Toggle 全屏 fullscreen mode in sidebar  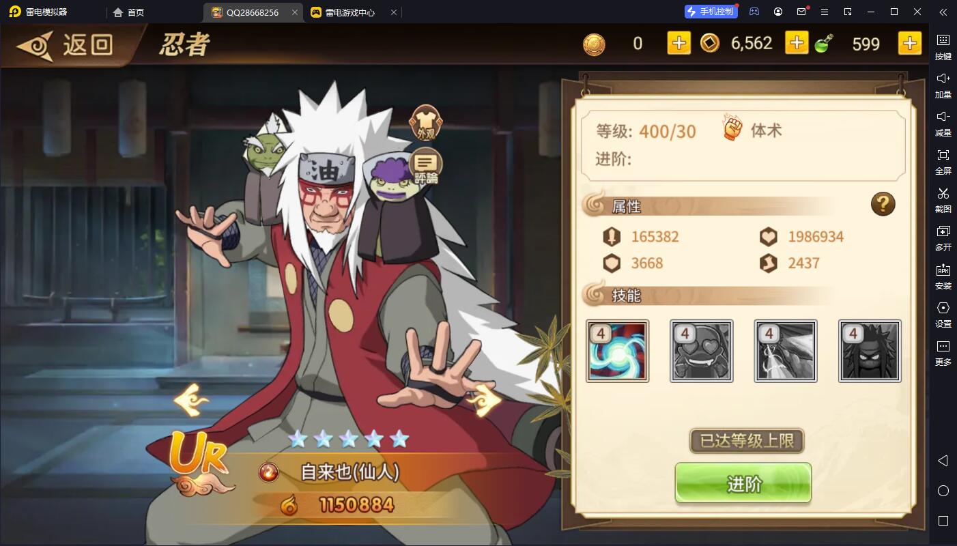point(943,162)
